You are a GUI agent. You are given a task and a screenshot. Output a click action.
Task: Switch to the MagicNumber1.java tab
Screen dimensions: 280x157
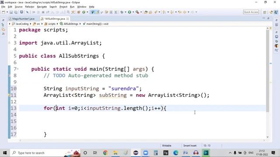pyautogui.click(x=21, y=19)
